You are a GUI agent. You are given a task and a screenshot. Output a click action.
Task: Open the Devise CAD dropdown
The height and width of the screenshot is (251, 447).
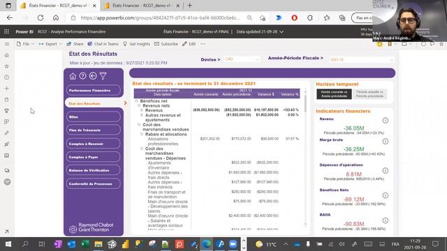pos(242,59)
